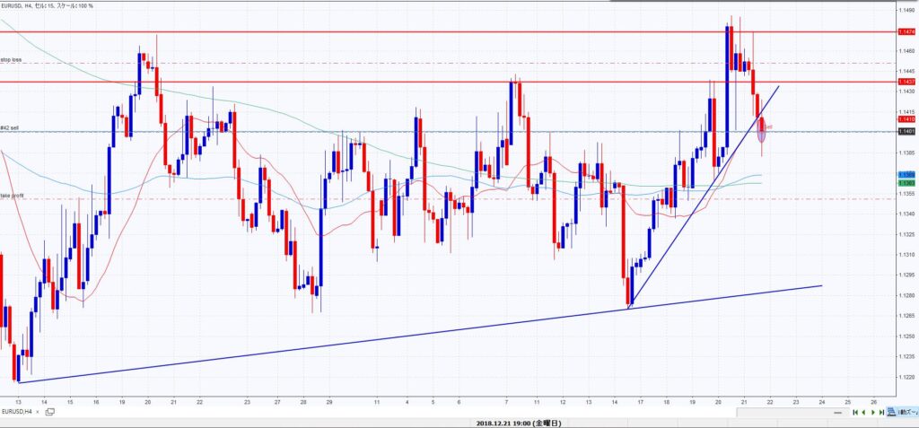Click the 2018.12.21 19:00 date label
Image resolution: width=919 pixels, height=428 pixels.
pos(521,422)
